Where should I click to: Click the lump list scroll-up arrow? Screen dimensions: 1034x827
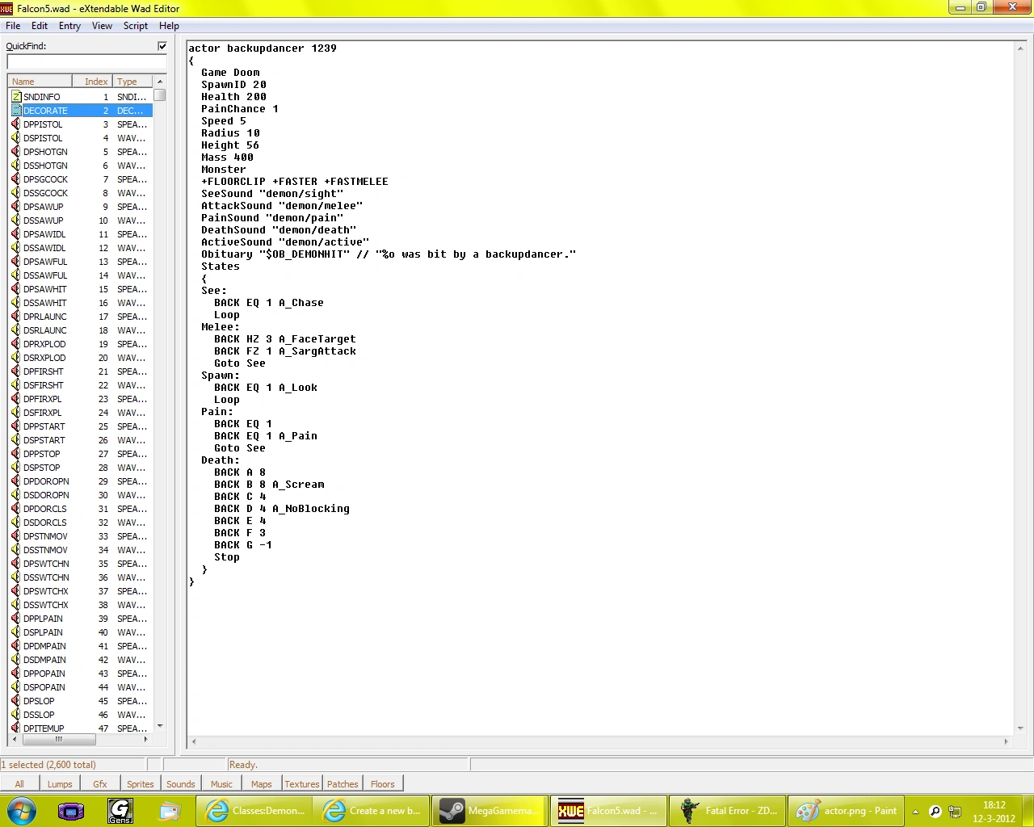[160, 82]
